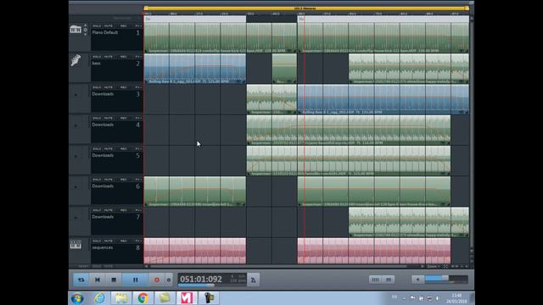Select the long blue Rolling Bass clip on track 3
Viewport: 543px width, 305px height.
(383, 99)
